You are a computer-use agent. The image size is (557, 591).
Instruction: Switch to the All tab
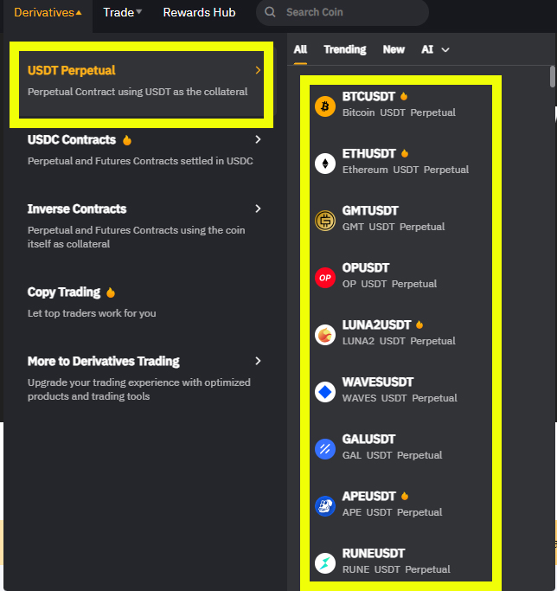[300, 49]
